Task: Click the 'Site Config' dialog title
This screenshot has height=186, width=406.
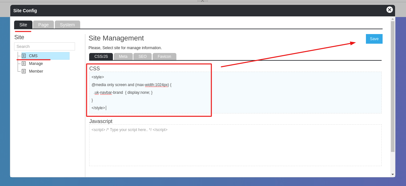Action: (x=25, y=11)
